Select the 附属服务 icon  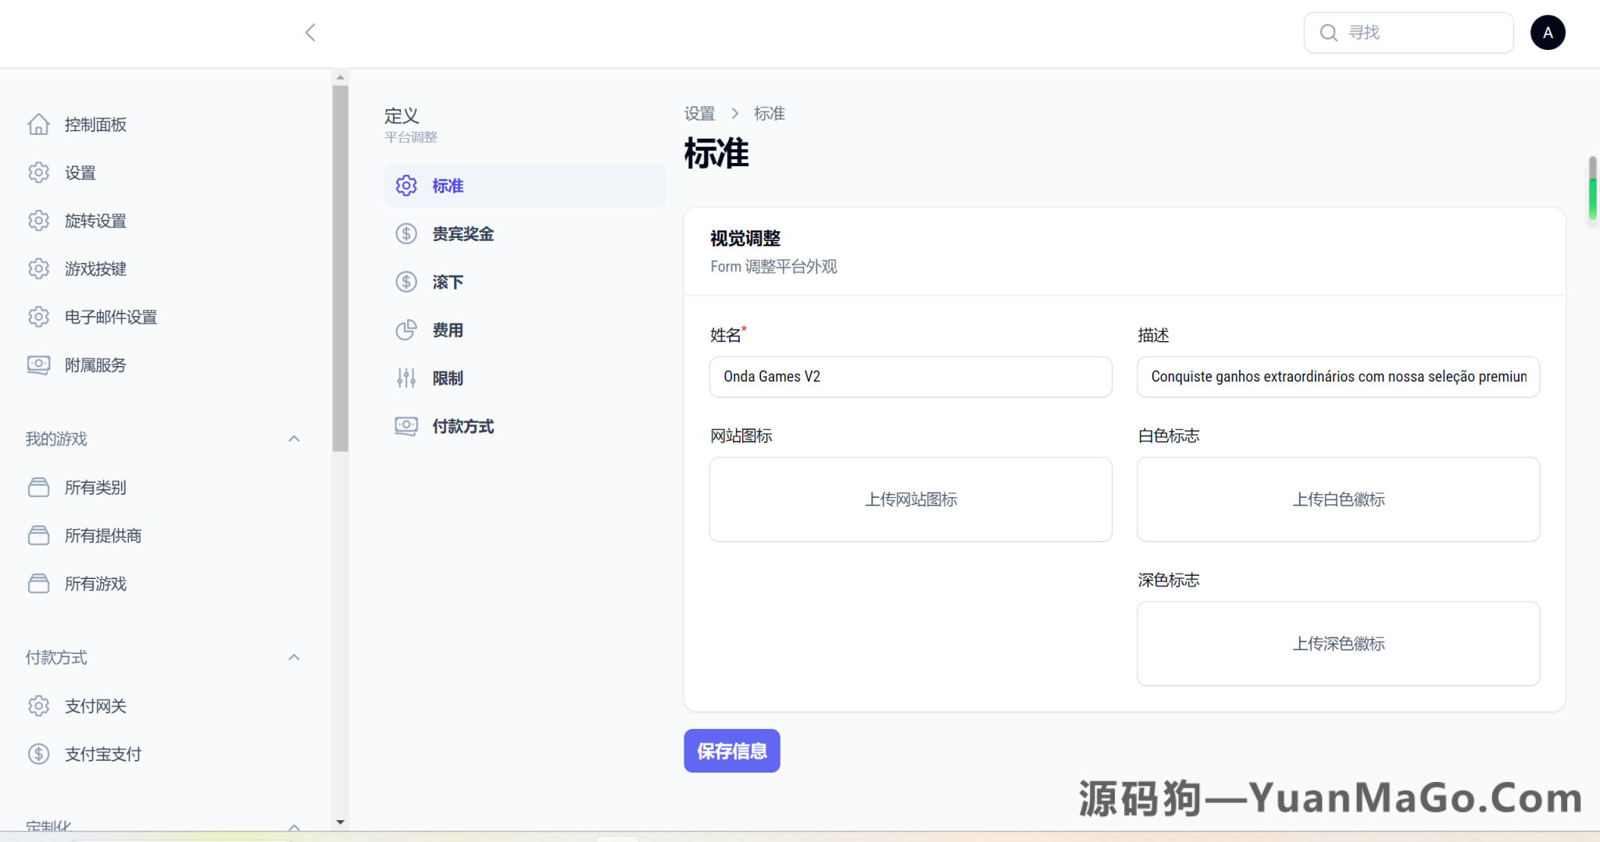point(38,364)
